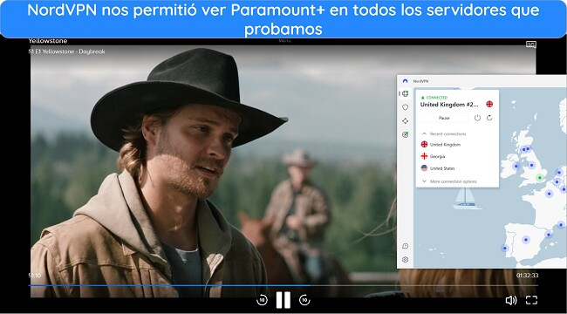567x314 pixels.
Task: Click the green CONNECTED status label
Action: (437, 98)
